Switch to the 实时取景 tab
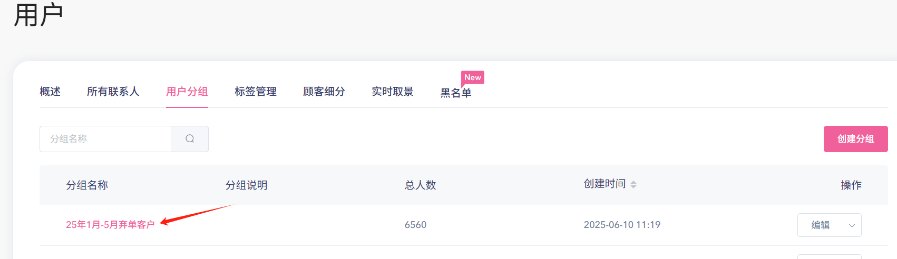This screenshot has width=897, height=259. [393, 92]
